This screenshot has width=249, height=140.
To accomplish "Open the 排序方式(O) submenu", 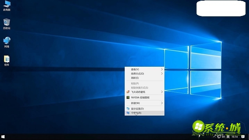I will click(x=144, y=74).
